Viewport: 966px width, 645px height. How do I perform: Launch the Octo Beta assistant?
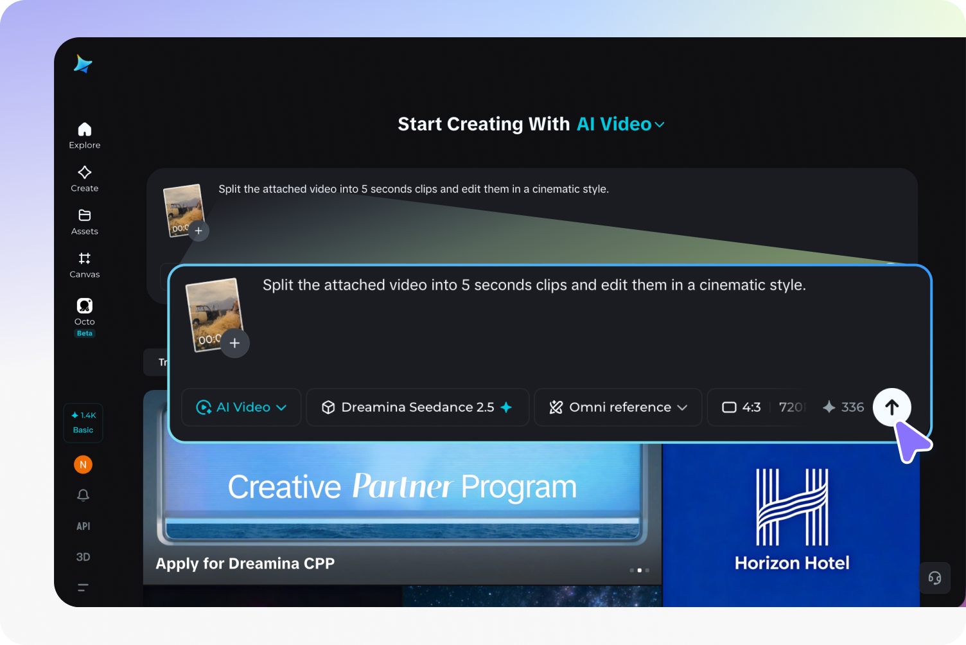point(85,317)
